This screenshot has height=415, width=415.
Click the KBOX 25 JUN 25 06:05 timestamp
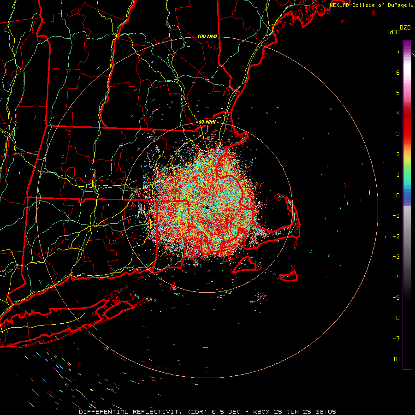295,412
